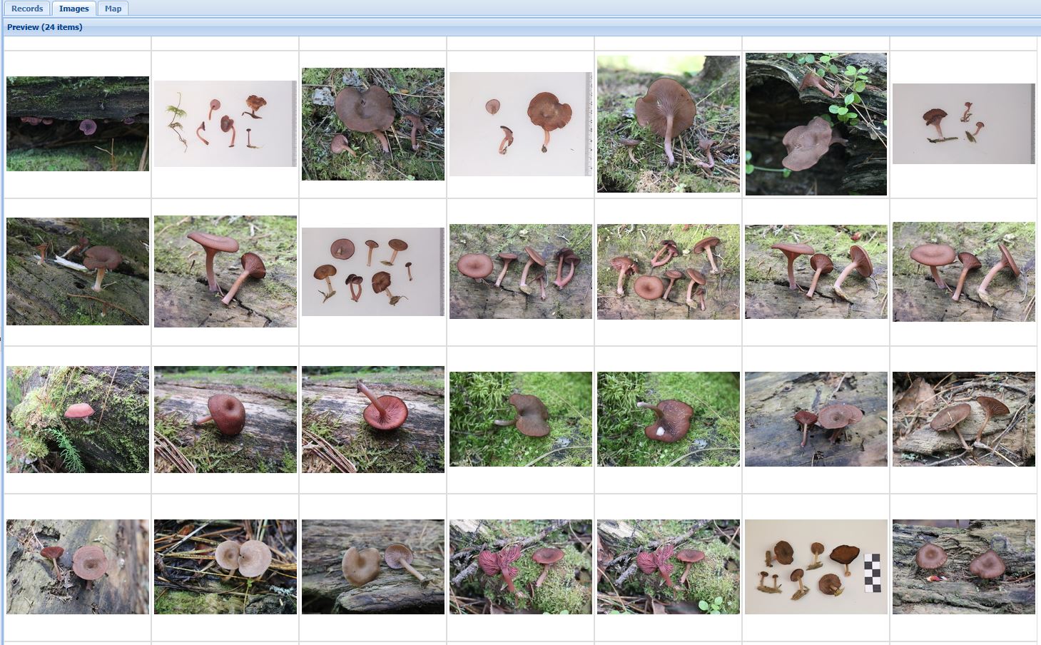Open row one white-background thumbnail with ruler on right
The height and width of the screenshot is (645, 1041).
coord(521,124)
